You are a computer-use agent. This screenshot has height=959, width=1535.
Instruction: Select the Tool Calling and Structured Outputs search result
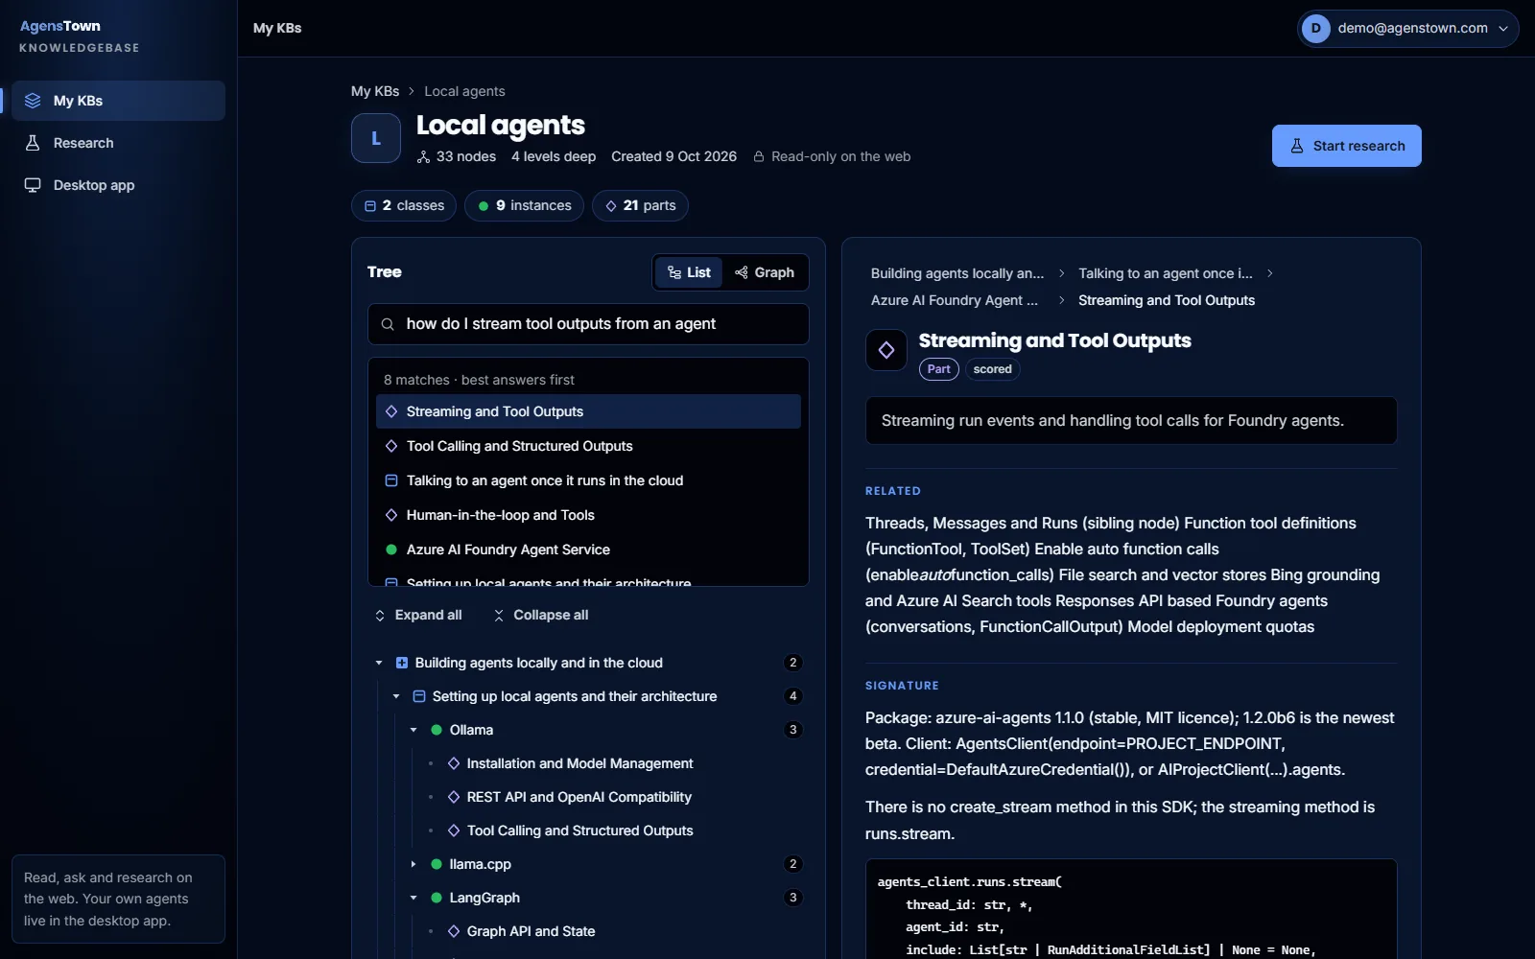tap(588, 446)
